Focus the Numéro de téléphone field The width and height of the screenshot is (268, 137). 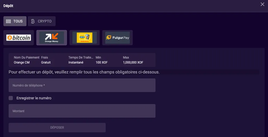(x=82, y=85)
